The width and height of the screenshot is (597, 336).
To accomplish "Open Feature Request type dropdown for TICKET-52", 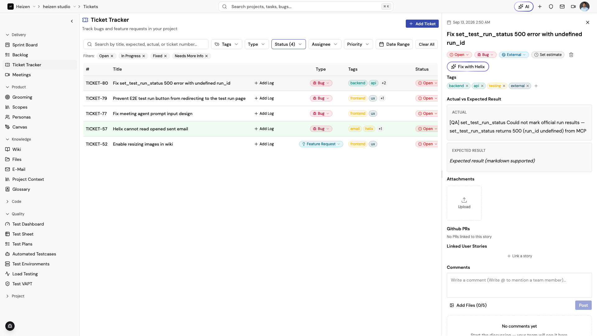I will [321, 144].
